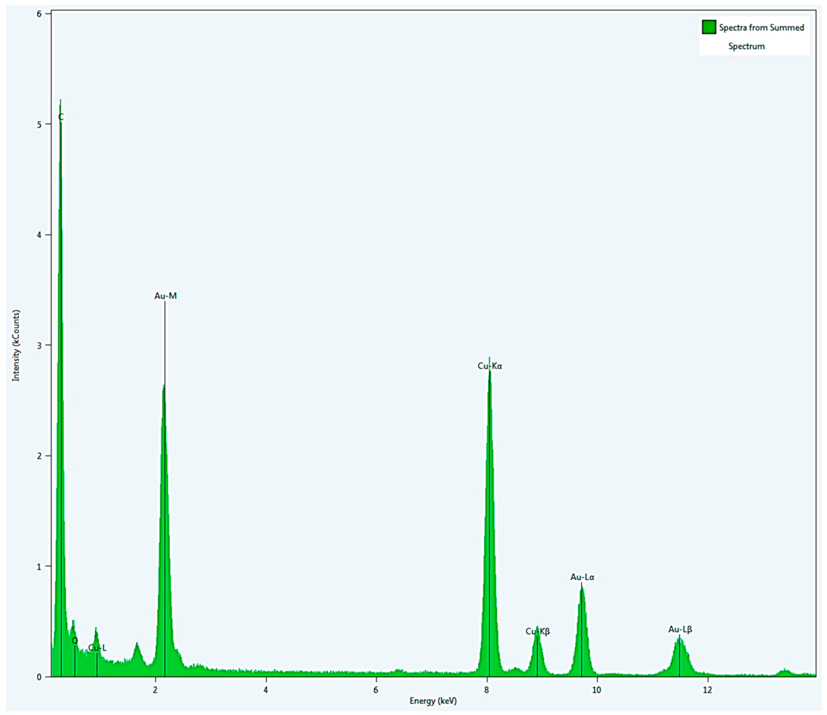The height and width of the screenshot is (715, 827).
Task: Click the O peak label
Action: pyautogui.click(x=75, y=641)
